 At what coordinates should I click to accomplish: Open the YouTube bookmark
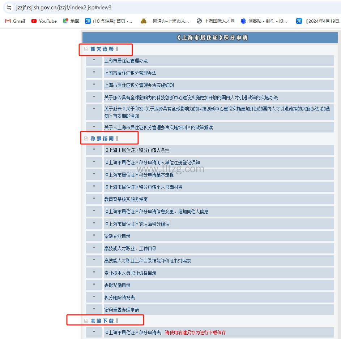(44, 21)
